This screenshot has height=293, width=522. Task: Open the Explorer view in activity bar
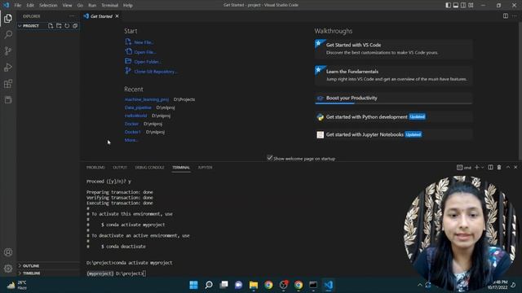[x=8, y=18]
